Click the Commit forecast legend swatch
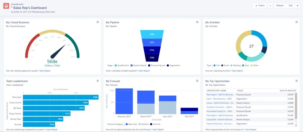303x132 pixels. (151, 124)
